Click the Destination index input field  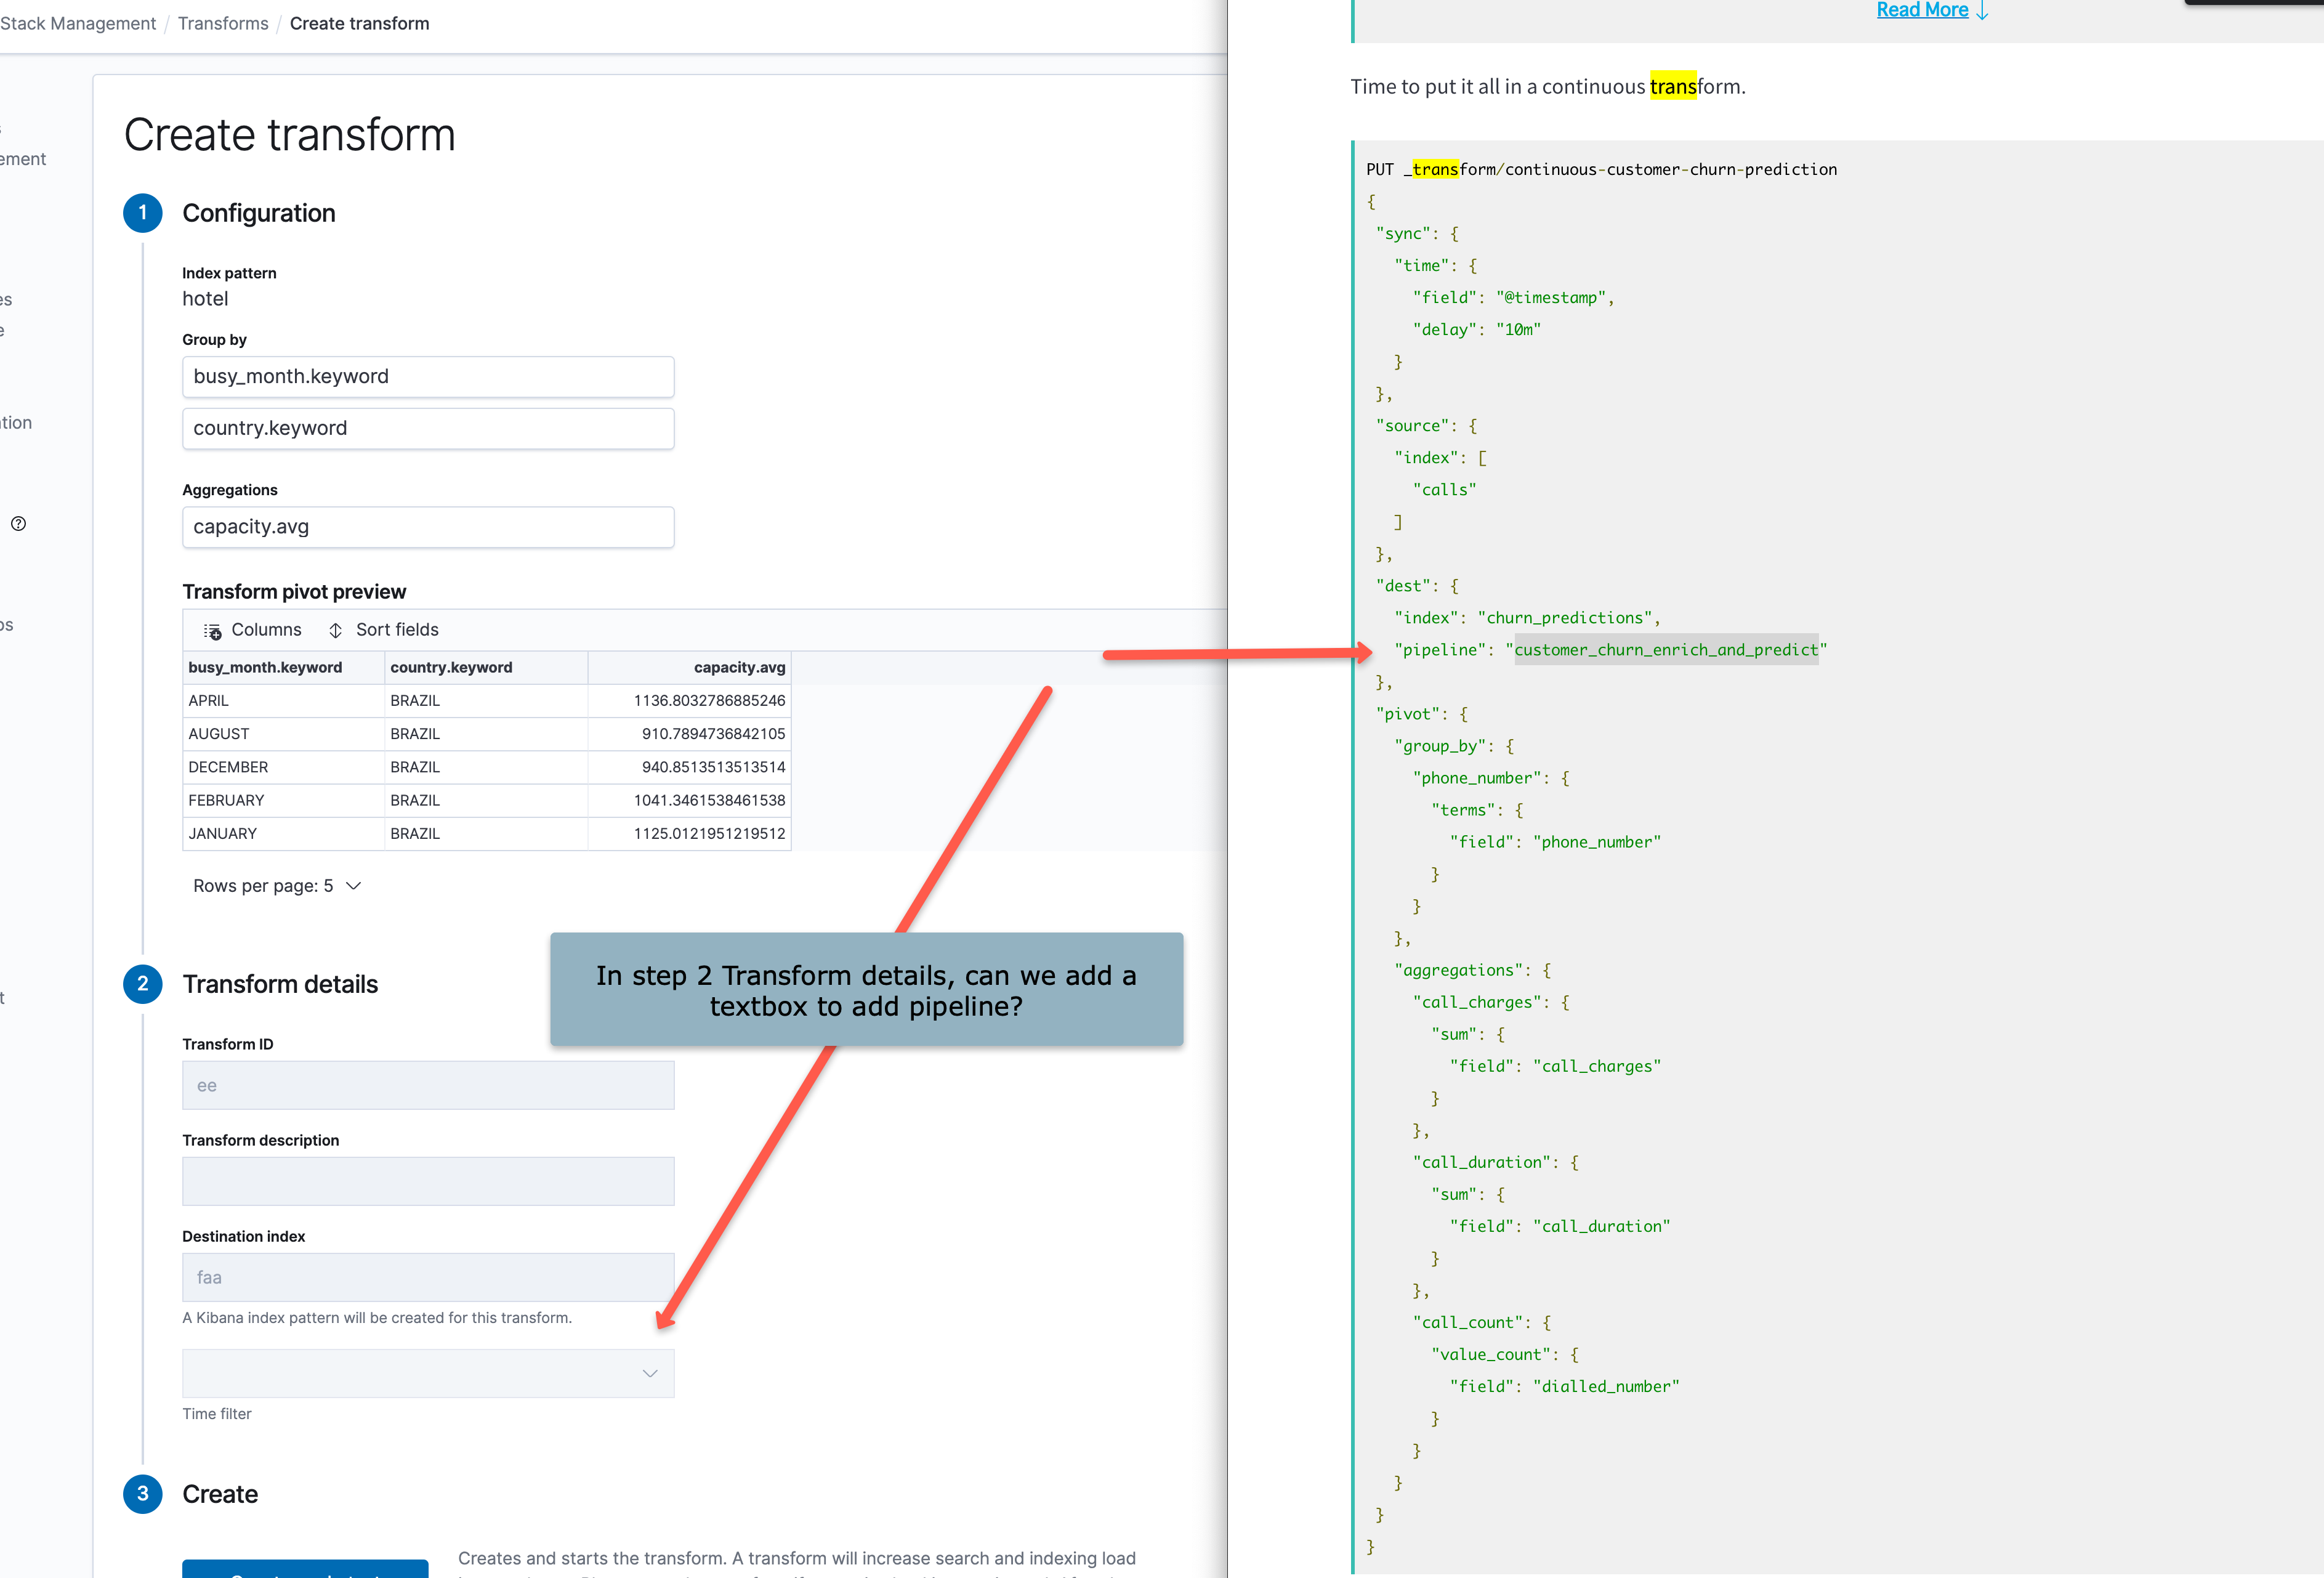[x=428, y=1277]
